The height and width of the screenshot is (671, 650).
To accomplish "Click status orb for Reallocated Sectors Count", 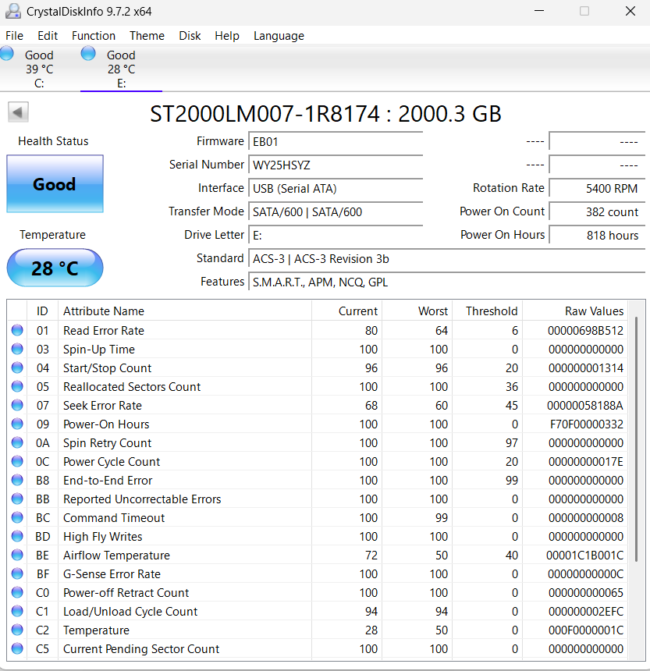I will pyautogui.click(x=17, y=387).
